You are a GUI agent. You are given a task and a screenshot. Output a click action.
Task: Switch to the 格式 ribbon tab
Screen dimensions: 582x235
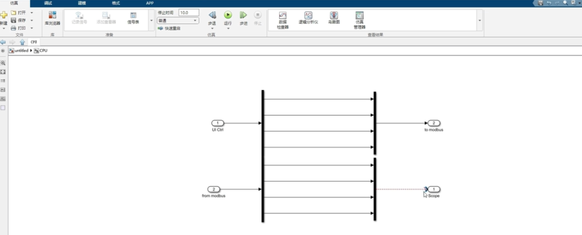116,3
